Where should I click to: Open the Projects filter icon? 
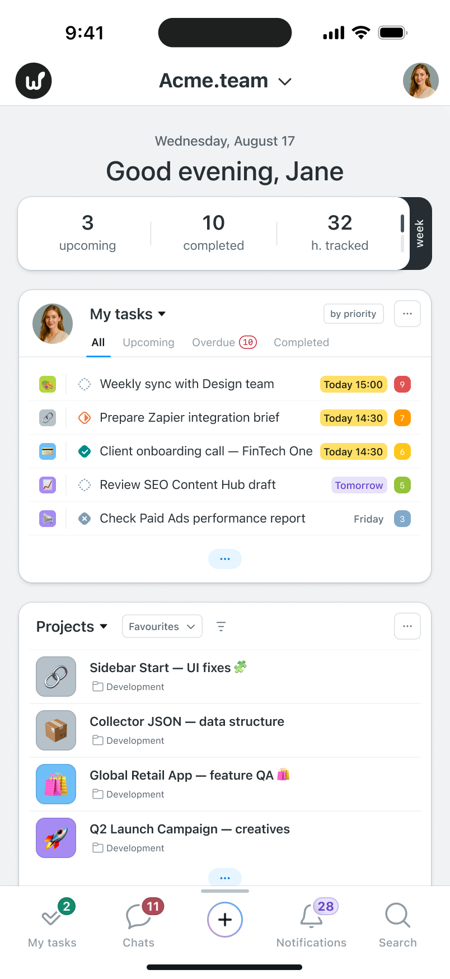click(221, 627)
